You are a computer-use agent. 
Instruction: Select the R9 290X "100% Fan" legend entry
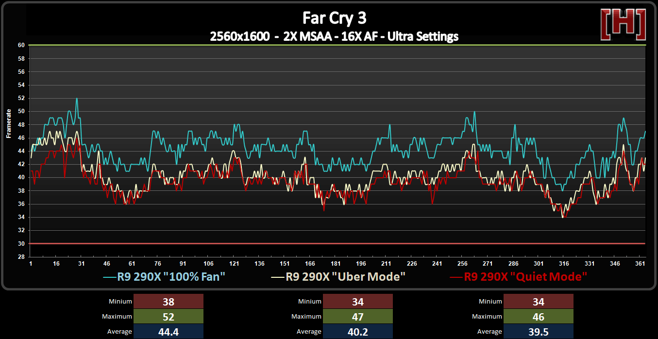tap(165, 277)
